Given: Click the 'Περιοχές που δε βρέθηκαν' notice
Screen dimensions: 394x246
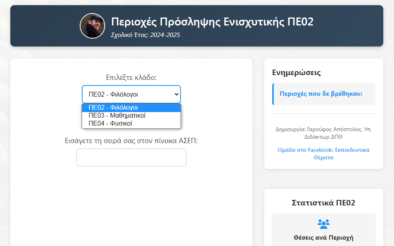Looking at the screenshot, I should 321,94.
